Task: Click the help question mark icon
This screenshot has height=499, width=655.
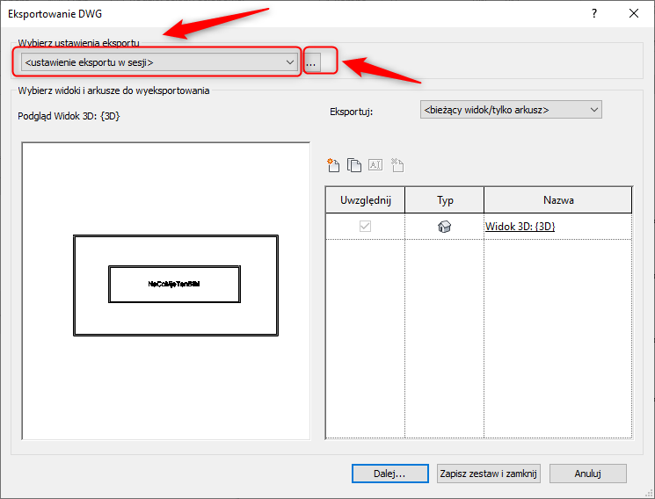Action: coord(594,13)
